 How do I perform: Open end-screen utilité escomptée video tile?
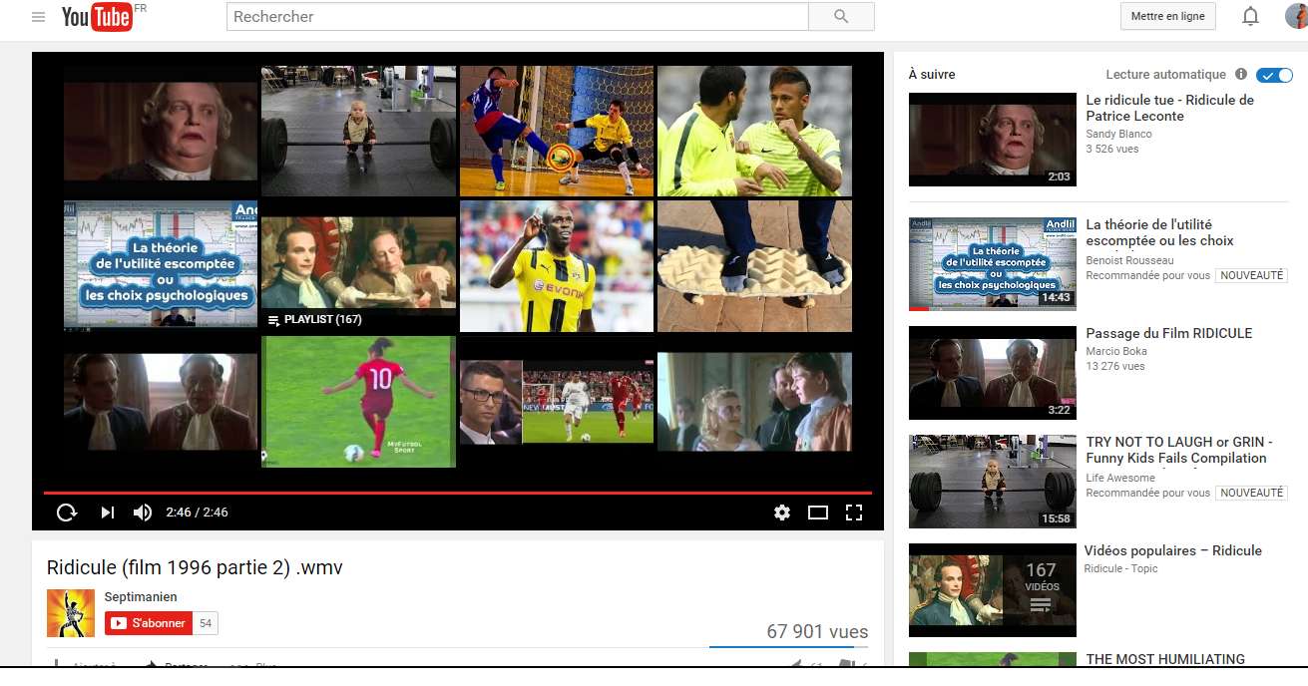(160, 264)
